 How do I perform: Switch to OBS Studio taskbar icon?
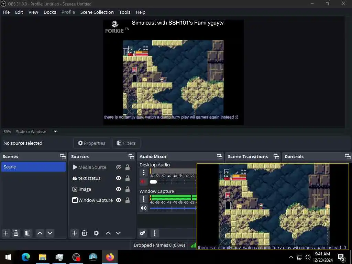(x=76, y=257)
